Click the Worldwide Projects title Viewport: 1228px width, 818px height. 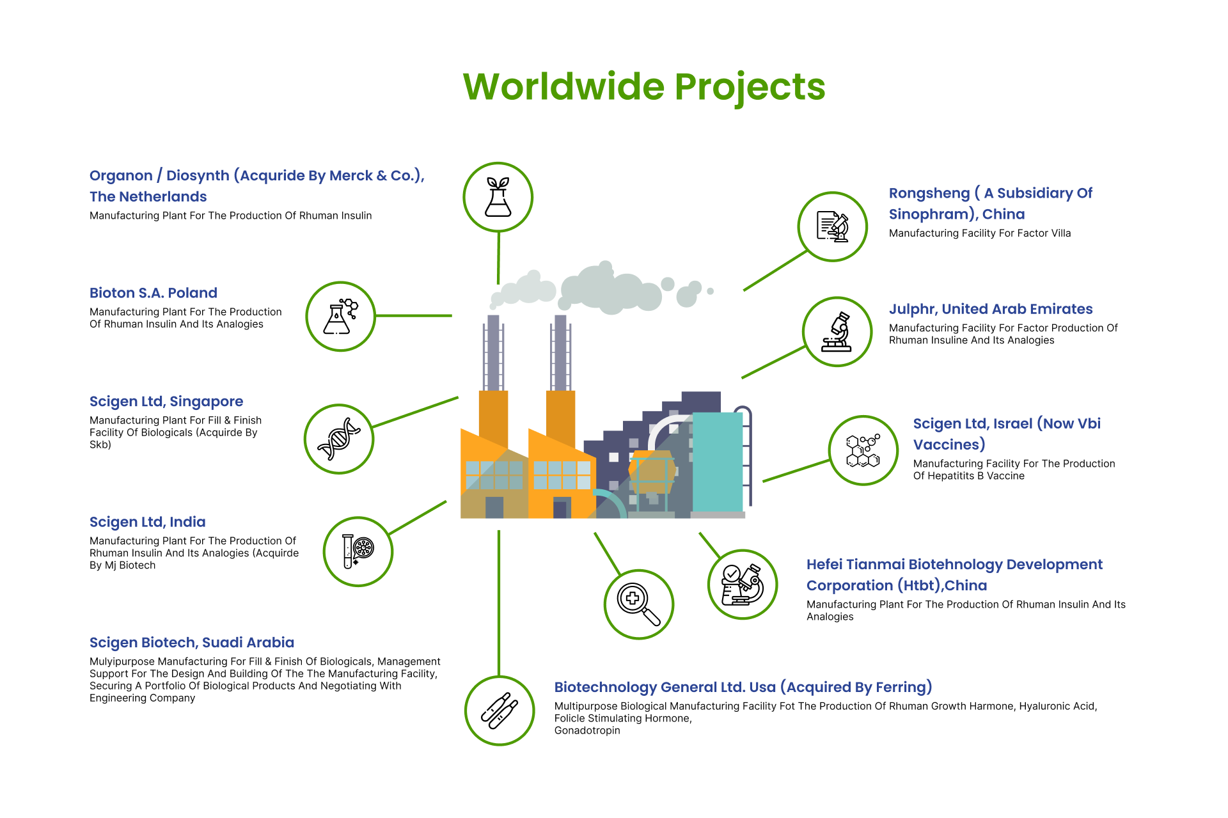[x=644, y=86]
